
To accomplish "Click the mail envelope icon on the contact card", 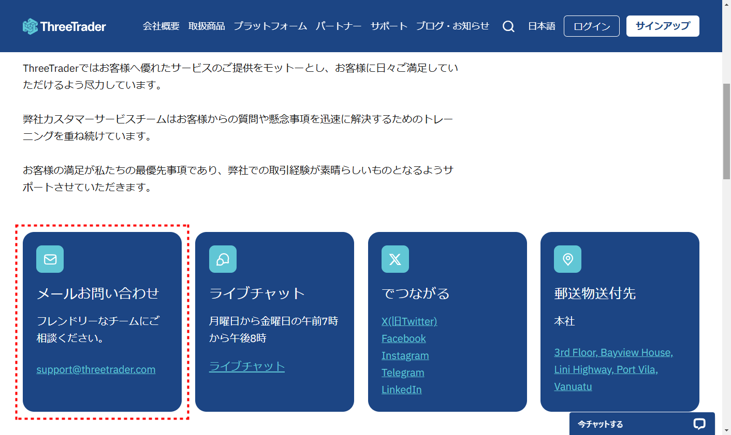I will pos(50,259).
